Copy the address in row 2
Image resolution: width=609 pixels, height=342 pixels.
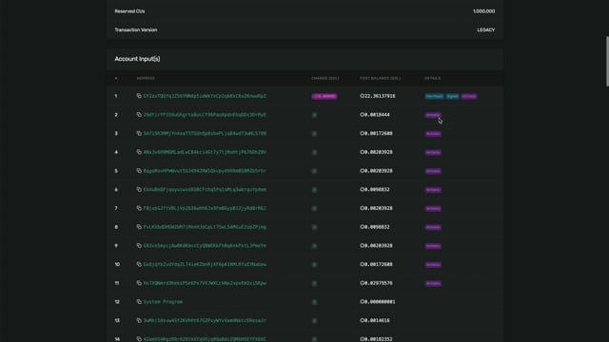(139, 115)
